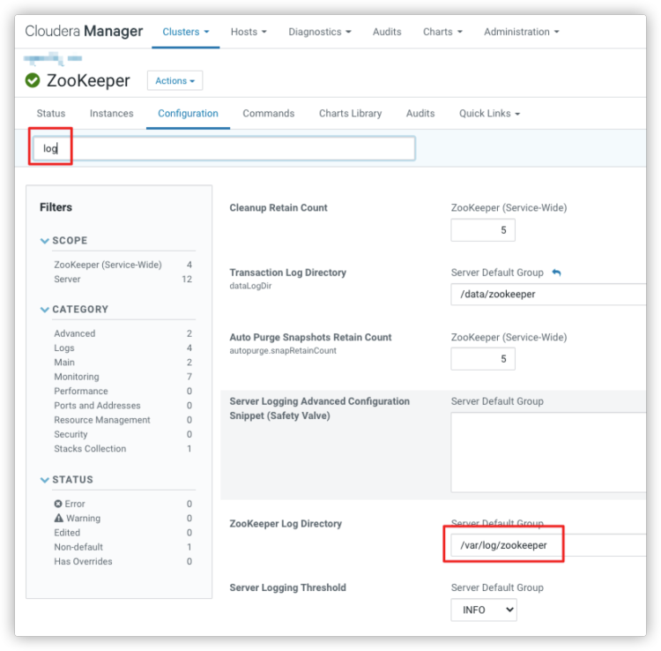
Task: Click the Server Logging Threshold label
Action: 287,587
